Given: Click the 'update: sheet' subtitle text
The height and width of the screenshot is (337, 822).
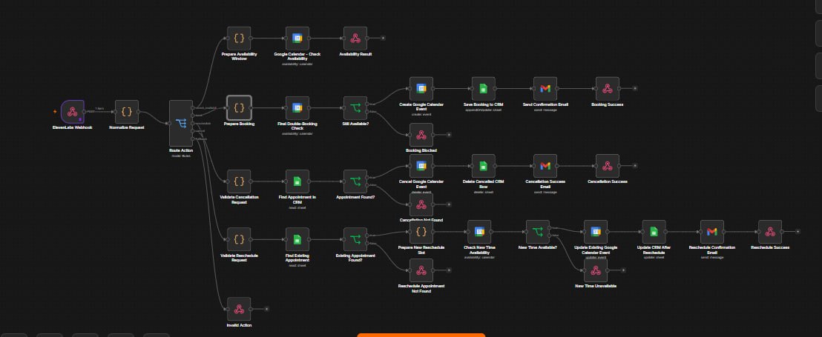Looking at the screenshot, I should pyautogui.click(x=654, y=258).
